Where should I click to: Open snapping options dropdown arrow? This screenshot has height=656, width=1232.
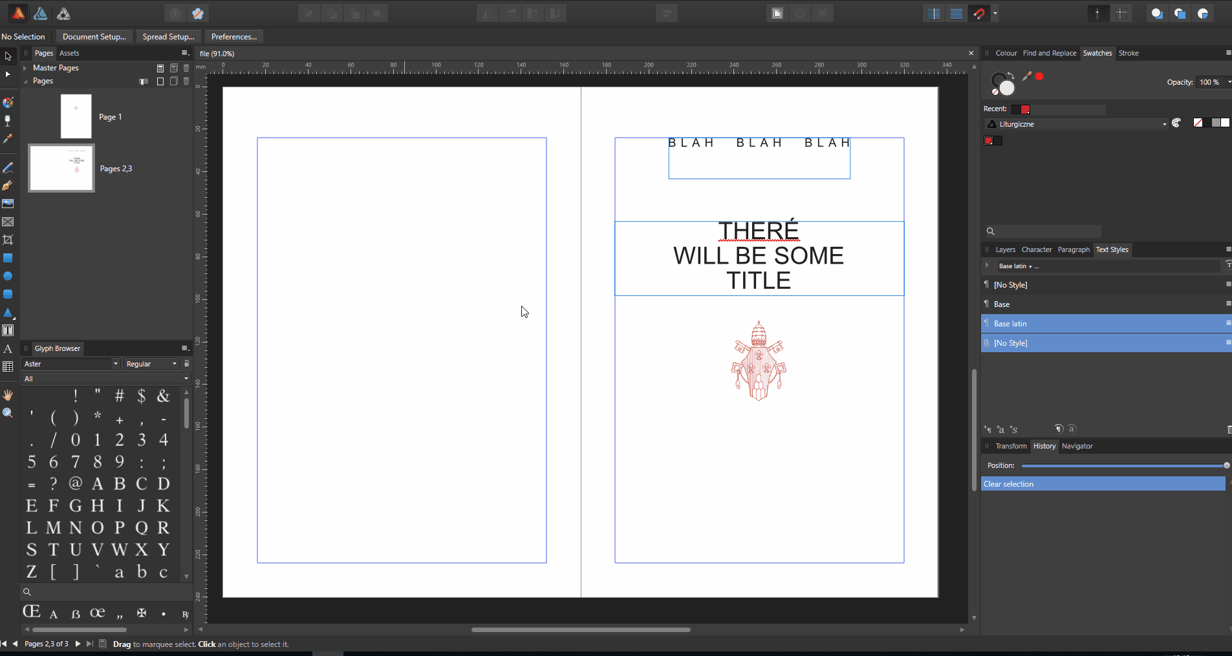(995, 14)
